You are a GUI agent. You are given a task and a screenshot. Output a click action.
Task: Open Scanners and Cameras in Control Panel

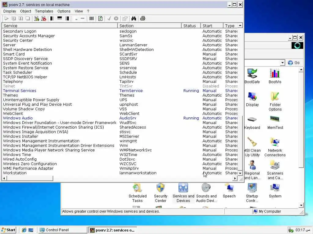pyautogui.click(x=275, y=170)
